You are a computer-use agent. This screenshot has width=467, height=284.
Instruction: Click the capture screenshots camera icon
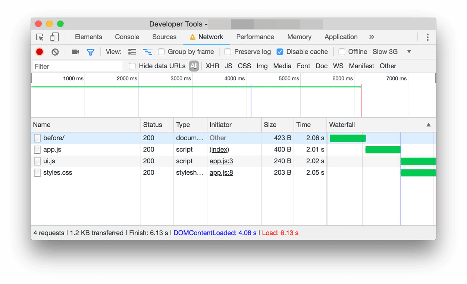tap(75, 52)
